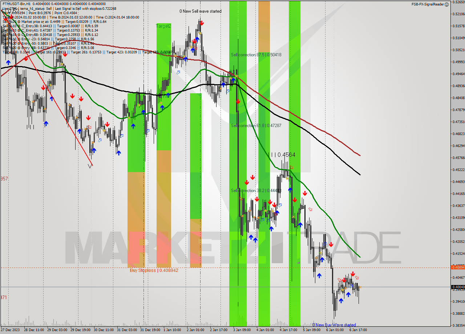
Task: Click the orange 0.40894 stoploss price tag
Action: click(x=458, y=267)
